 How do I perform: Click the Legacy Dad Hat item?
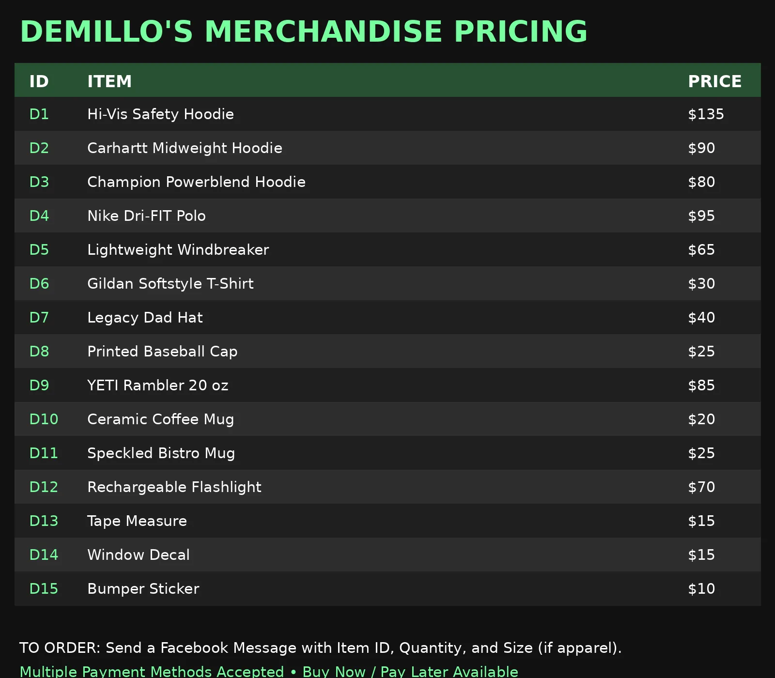[x=145, y=318]
